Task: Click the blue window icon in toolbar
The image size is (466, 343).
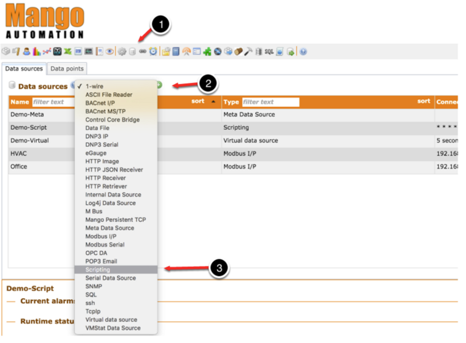Action: pyautogui.click(x=78, y=52)
